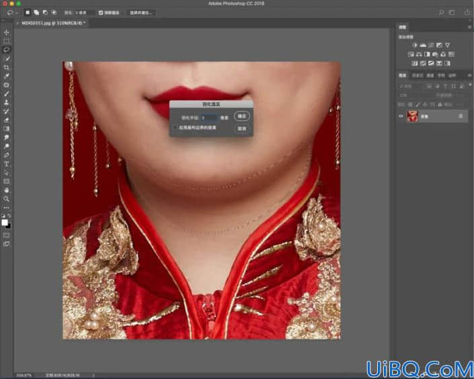The image size is (474, 379).
Task: Toggle apply effect at canvas bounds checkbox
Action: [175, 128]
